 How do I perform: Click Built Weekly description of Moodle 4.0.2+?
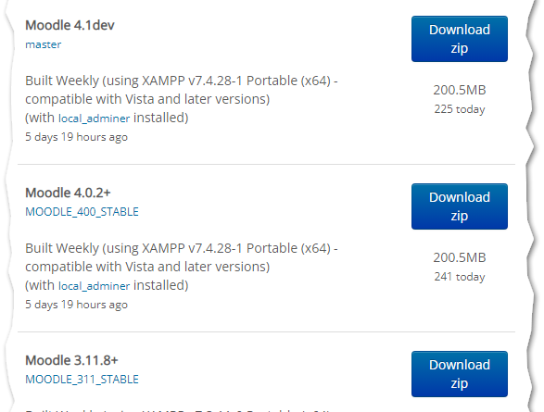[x=182, y=267]
